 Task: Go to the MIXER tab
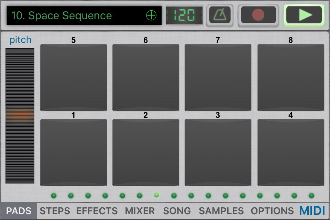click(x=140, y=211)
